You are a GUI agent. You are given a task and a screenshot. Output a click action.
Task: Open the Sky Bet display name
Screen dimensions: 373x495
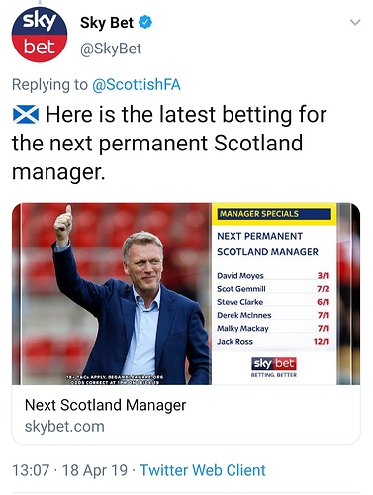point(107,23)
